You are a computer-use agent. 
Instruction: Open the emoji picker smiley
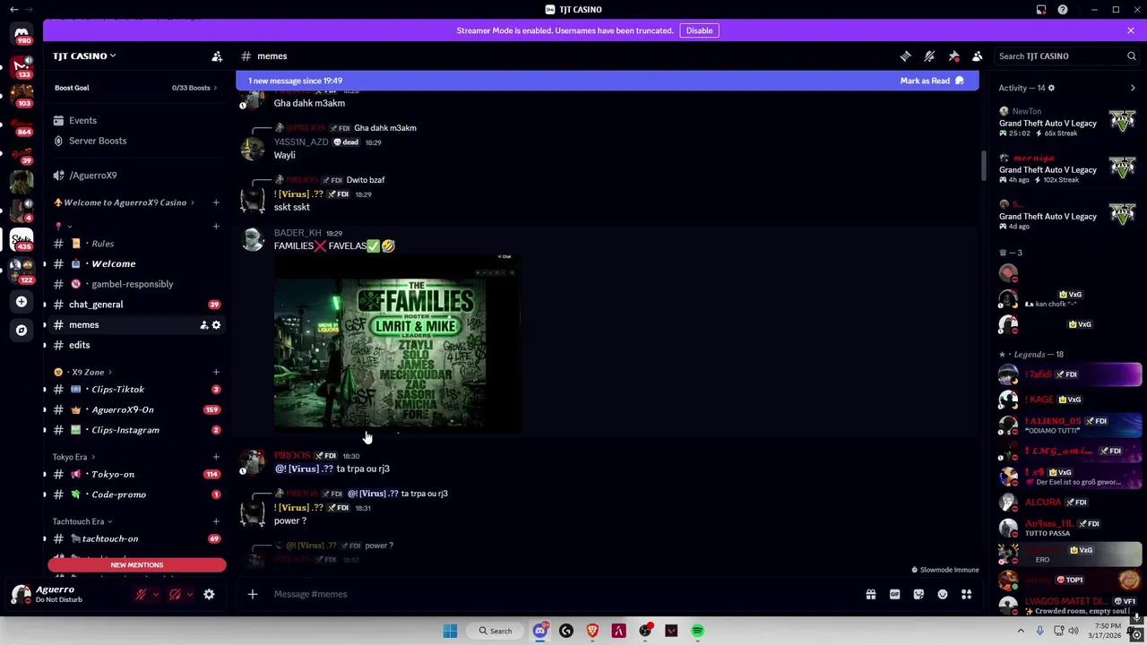click(x=943, y=594)
